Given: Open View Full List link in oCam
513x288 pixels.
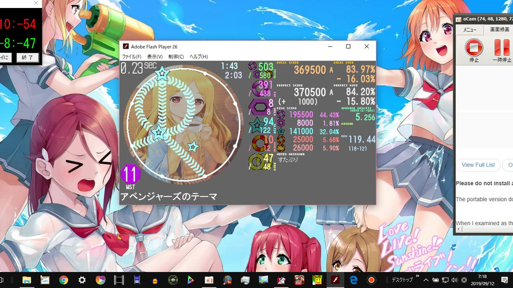Looking at the screenshot, I should (478, 165).
